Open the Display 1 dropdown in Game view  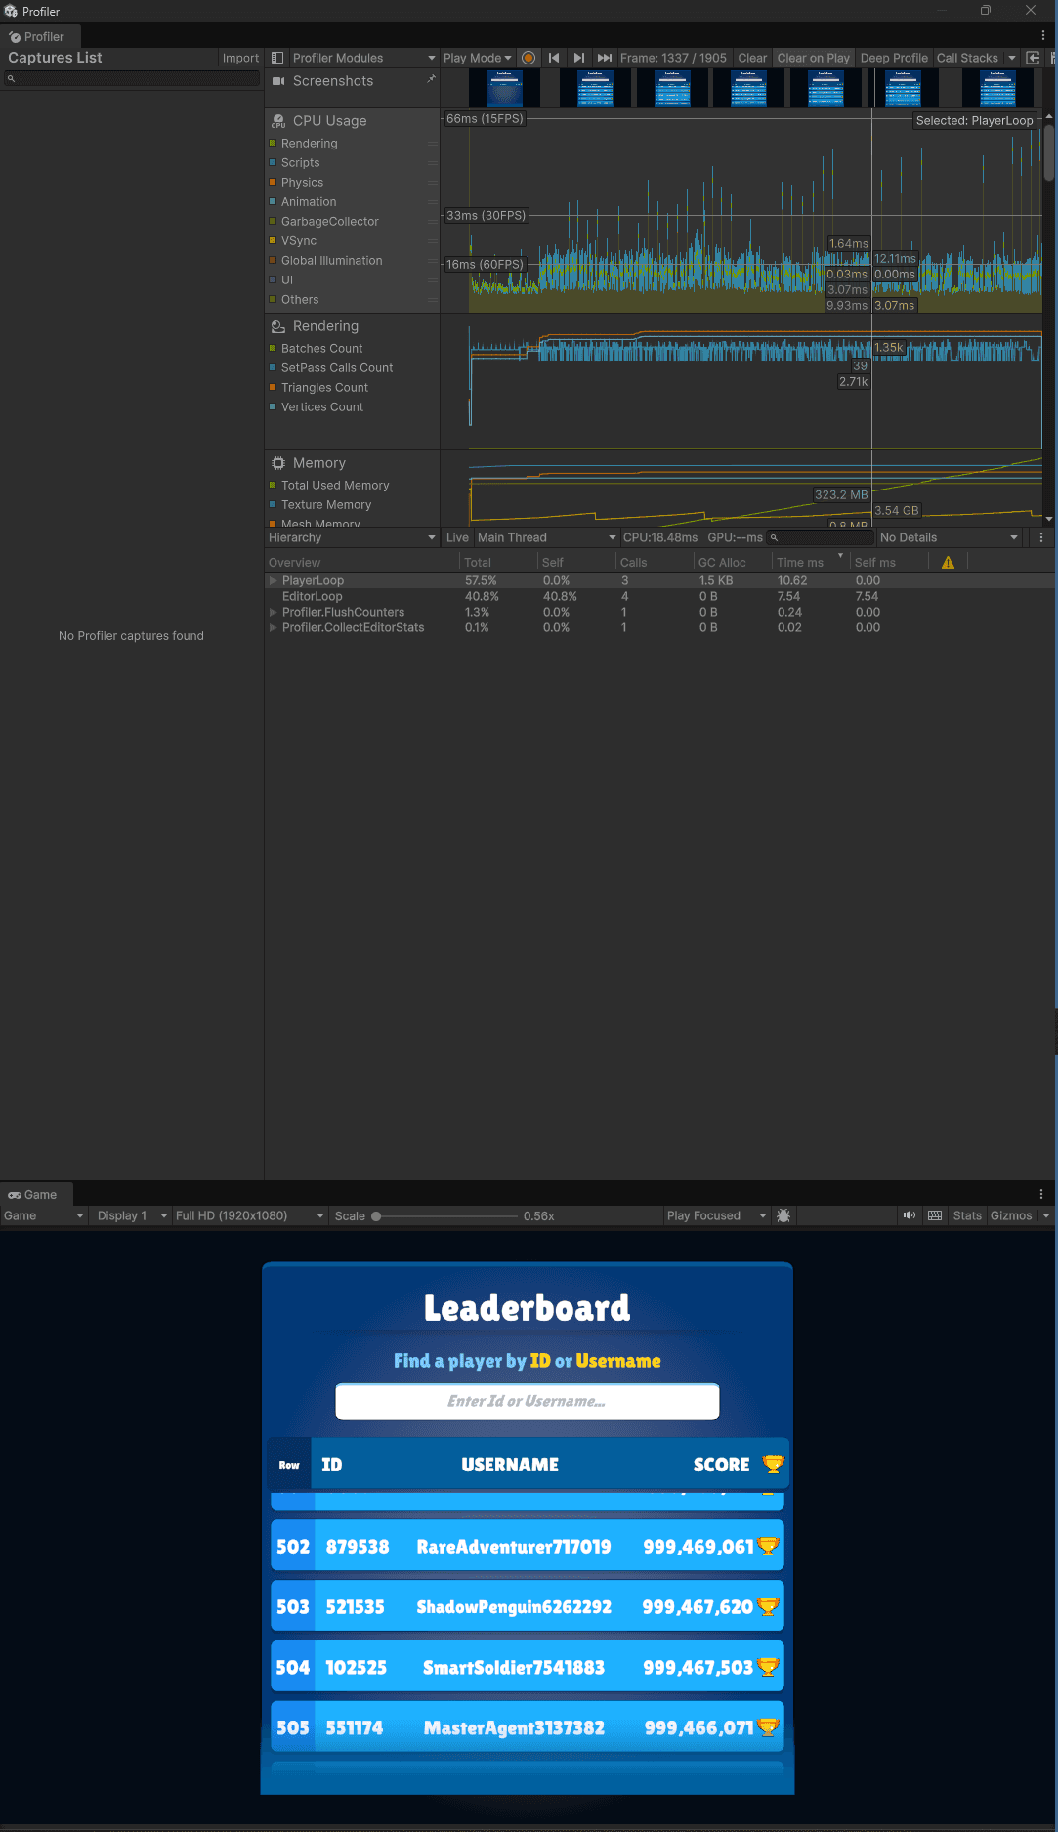click(x=131, y=1215)
